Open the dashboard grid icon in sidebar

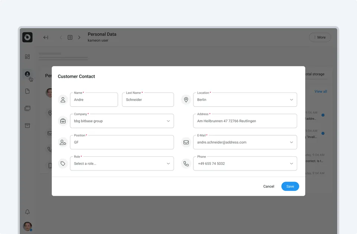pyautogui.click(x=27, y=56)
